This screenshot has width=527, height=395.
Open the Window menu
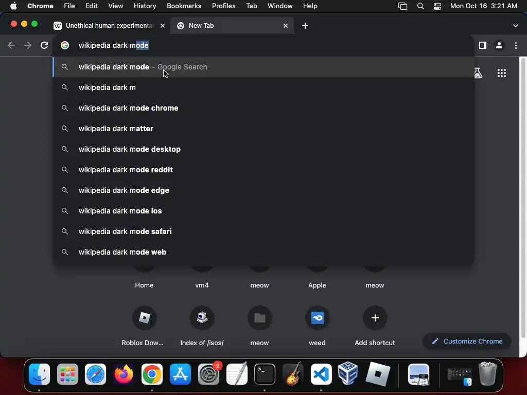coord(280,6)
